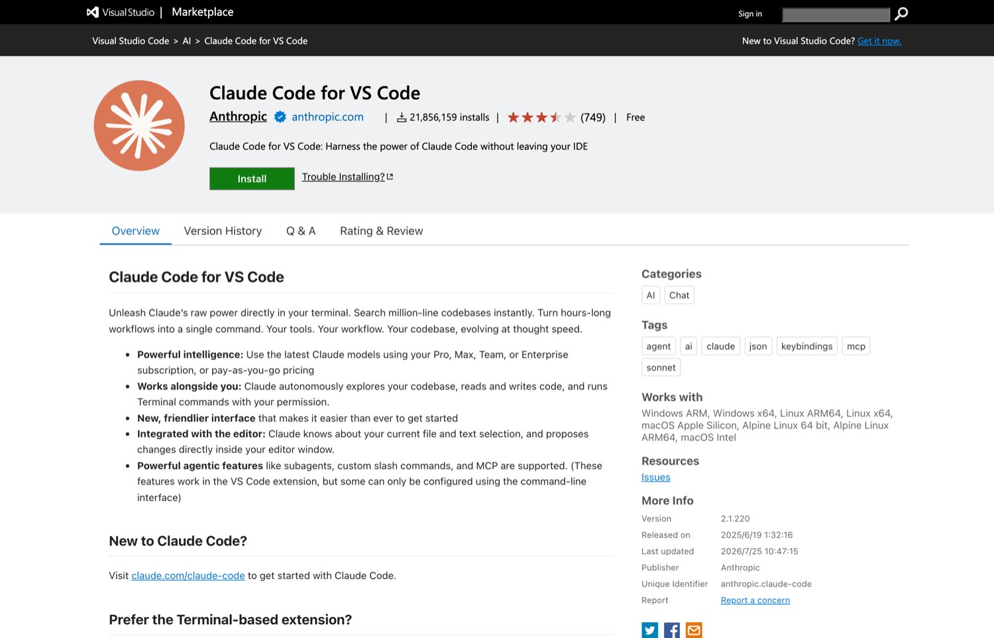Click the installs download icon

click(402, 117)
